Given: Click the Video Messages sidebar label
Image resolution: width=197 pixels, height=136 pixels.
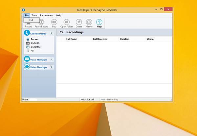Looking at the screenshot, I should pos(39,67).
